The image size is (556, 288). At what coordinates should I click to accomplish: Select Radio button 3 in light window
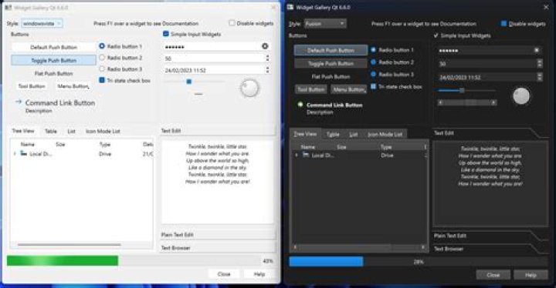click(102, 69)
